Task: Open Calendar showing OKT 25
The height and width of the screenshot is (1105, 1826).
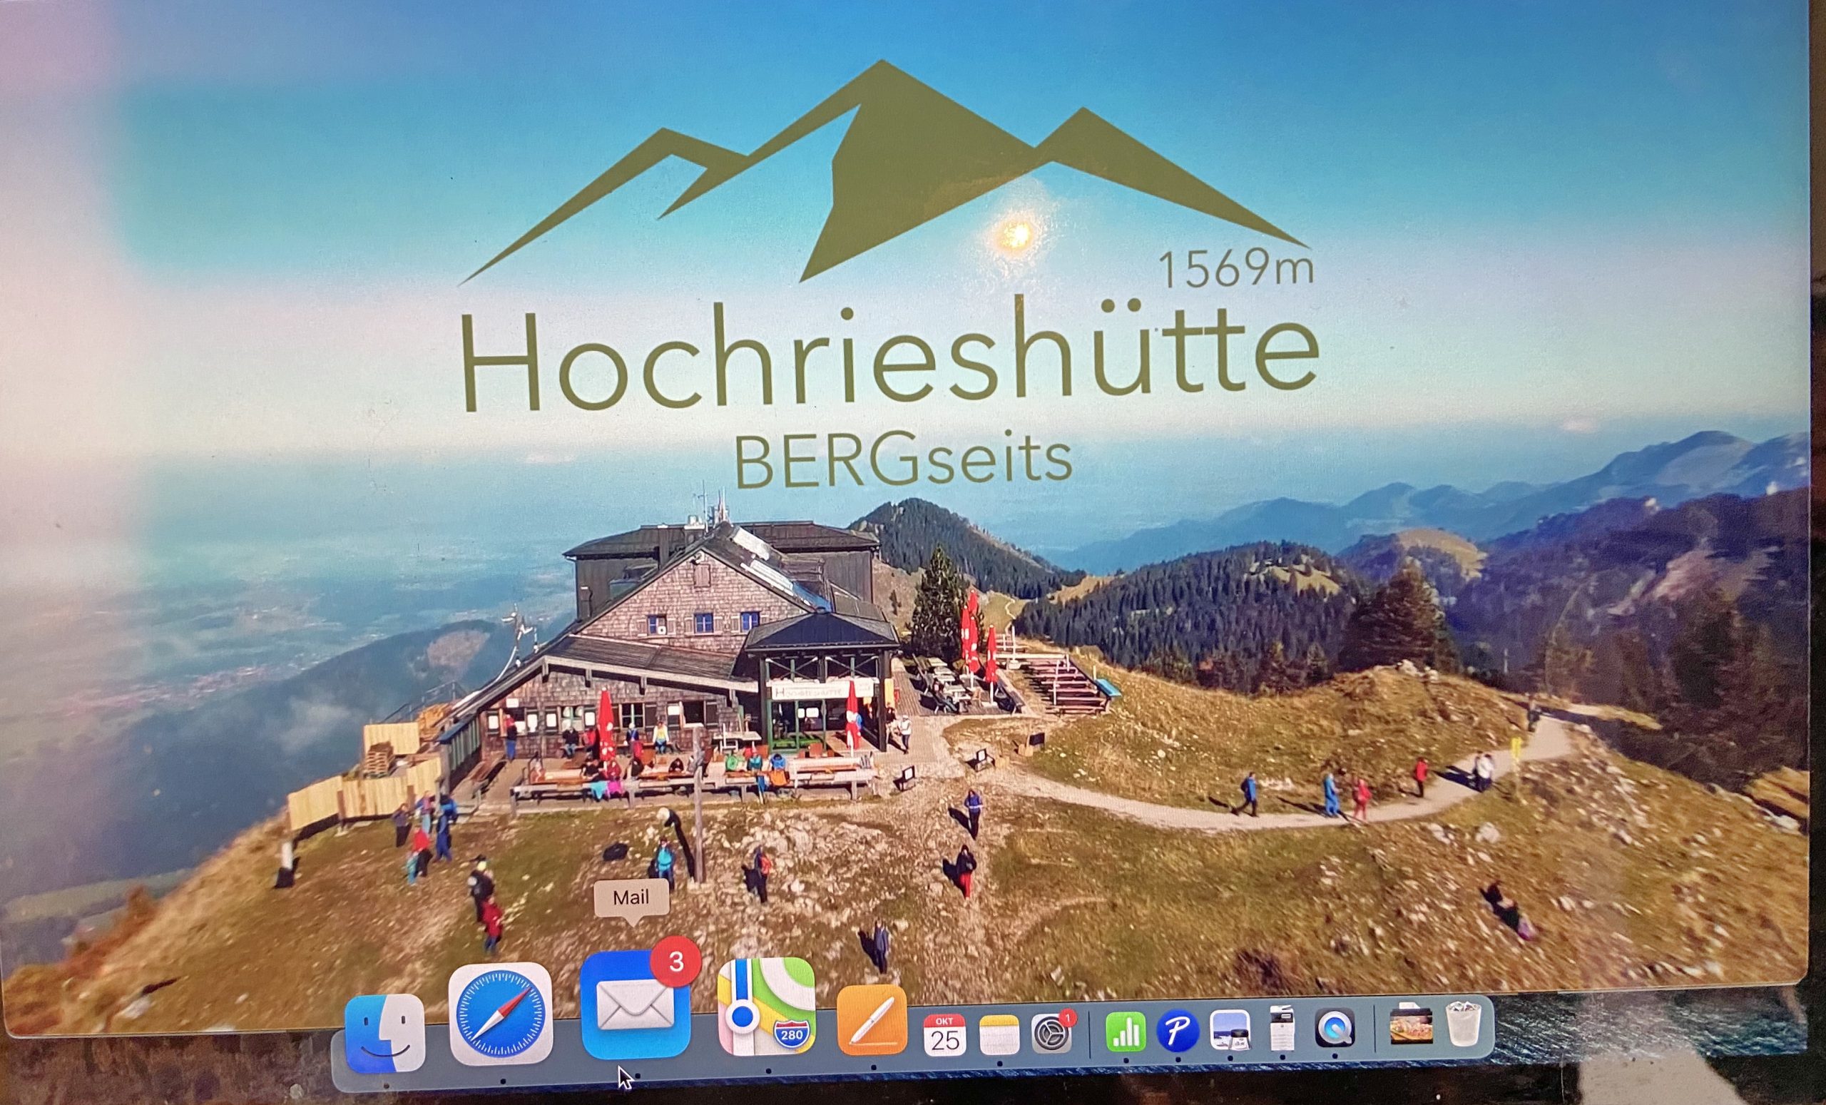Action: point(944,1034)
